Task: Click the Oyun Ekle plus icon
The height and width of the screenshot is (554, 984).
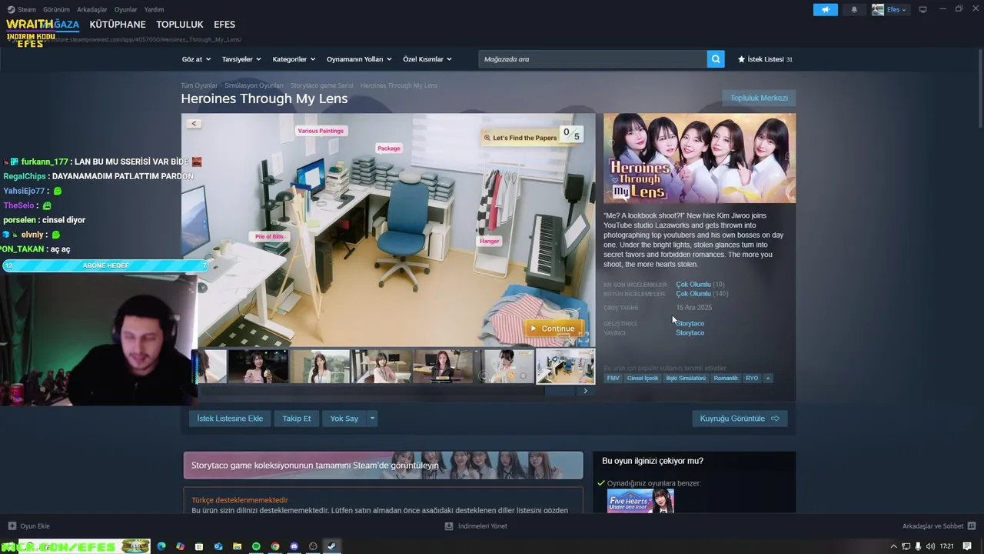Action: coord(12,526)
